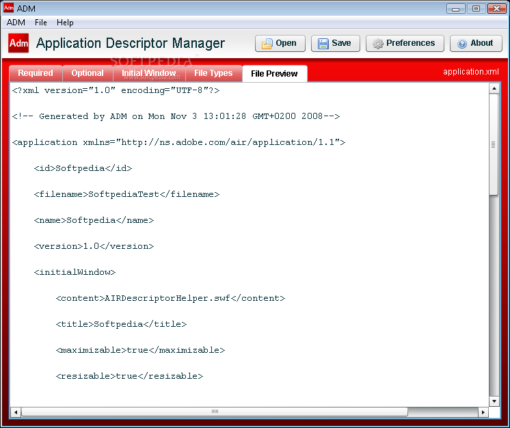The image size is (510, 428).
Task: Click the <version>1.0</version> line
Action: [x=94, y=247]
